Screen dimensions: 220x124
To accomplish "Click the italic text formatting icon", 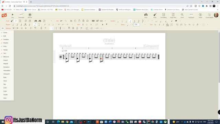I will (x=163, y=24).
